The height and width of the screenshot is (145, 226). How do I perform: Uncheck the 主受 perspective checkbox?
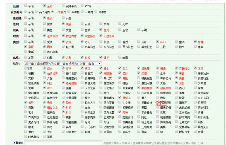click(101, 30)
